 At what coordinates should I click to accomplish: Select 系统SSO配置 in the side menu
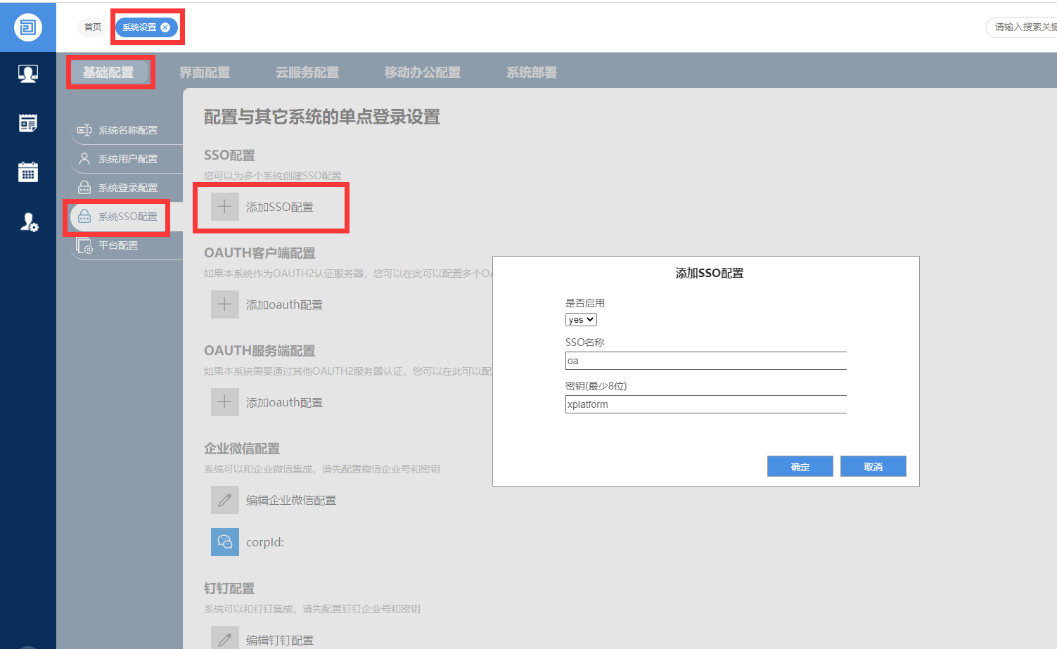(x=127, y=217)
